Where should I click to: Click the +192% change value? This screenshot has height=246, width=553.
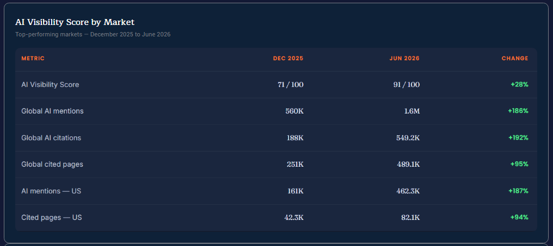518,137
